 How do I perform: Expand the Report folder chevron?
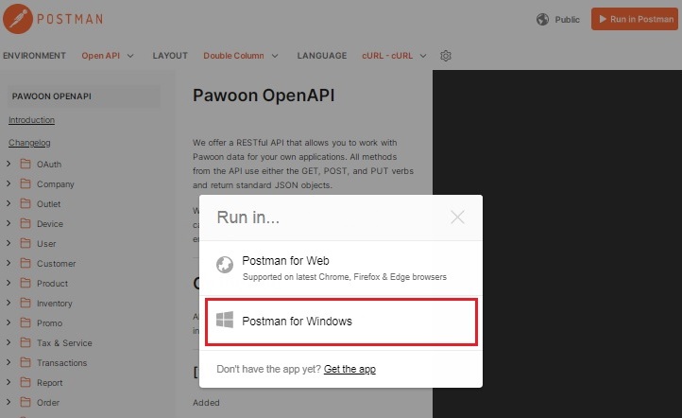click(x=9, y=382)
